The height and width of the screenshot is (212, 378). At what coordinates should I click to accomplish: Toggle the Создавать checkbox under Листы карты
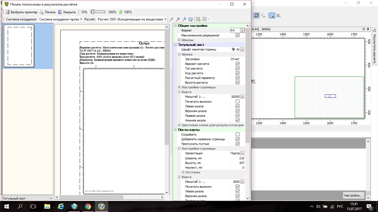coord(237,134)
